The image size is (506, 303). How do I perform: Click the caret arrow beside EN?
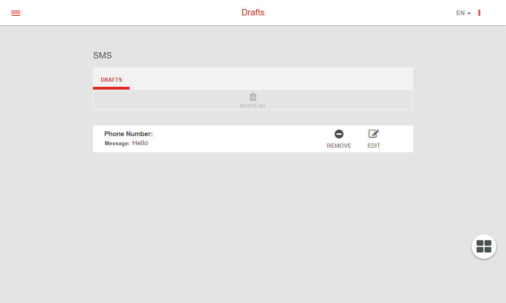click(x=469, y=13)
